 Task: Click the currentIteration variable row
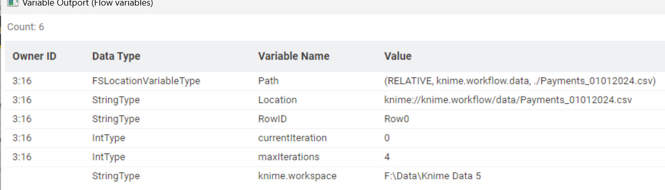click(x=335, y=138)
